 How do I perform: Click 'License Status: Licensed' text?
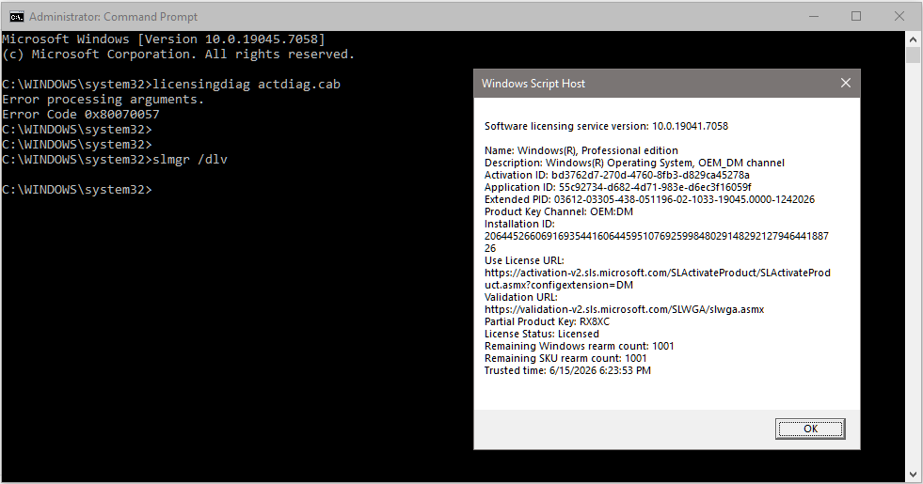(542, 334)
